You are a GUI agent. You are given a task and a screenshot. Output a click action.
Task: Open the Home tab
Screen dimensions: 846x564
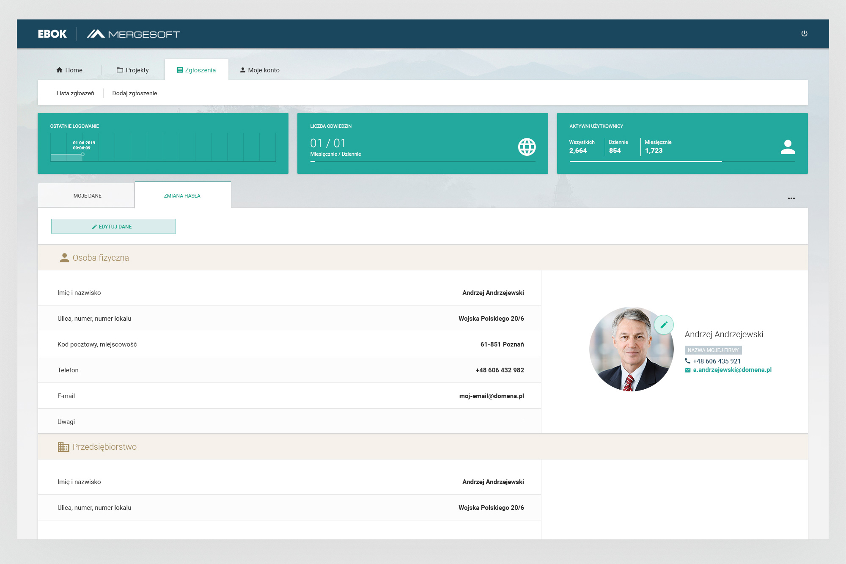(69, 70)
